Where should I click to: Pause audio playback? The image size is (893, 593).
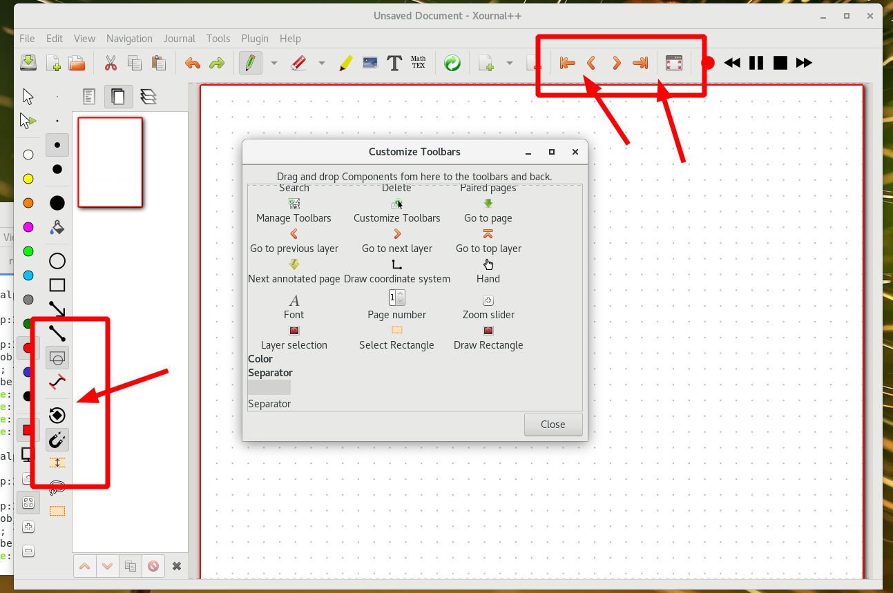point(756,63)
